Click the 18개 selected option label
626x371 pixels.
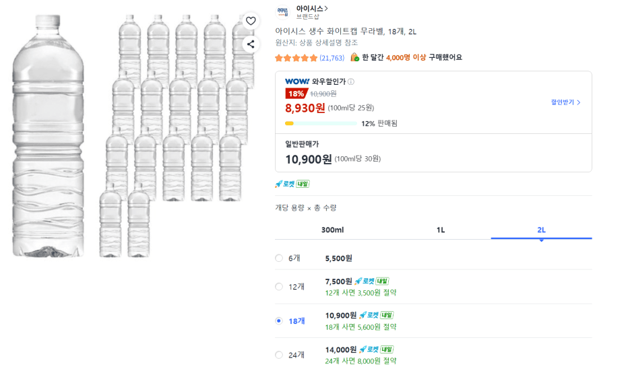pos(296,321)
